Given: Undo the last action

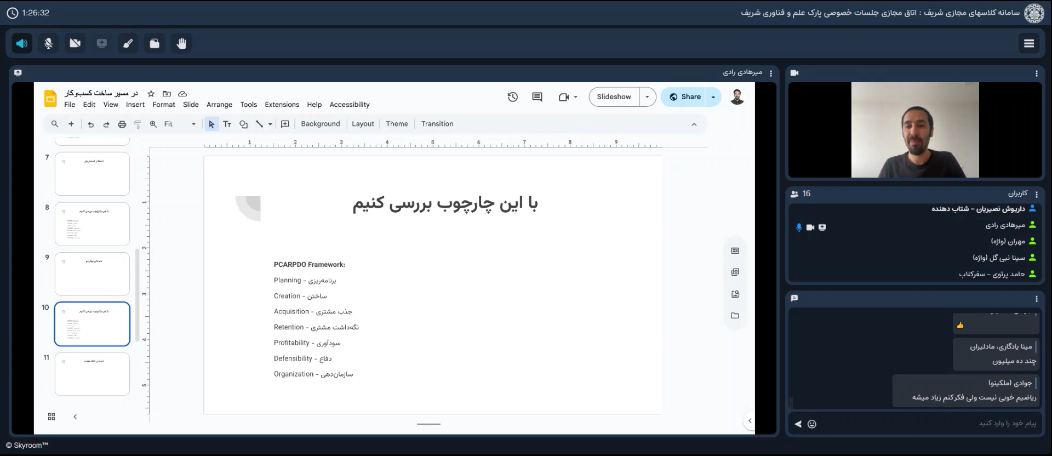Looking at the screenshot, I should pos(91,124).
